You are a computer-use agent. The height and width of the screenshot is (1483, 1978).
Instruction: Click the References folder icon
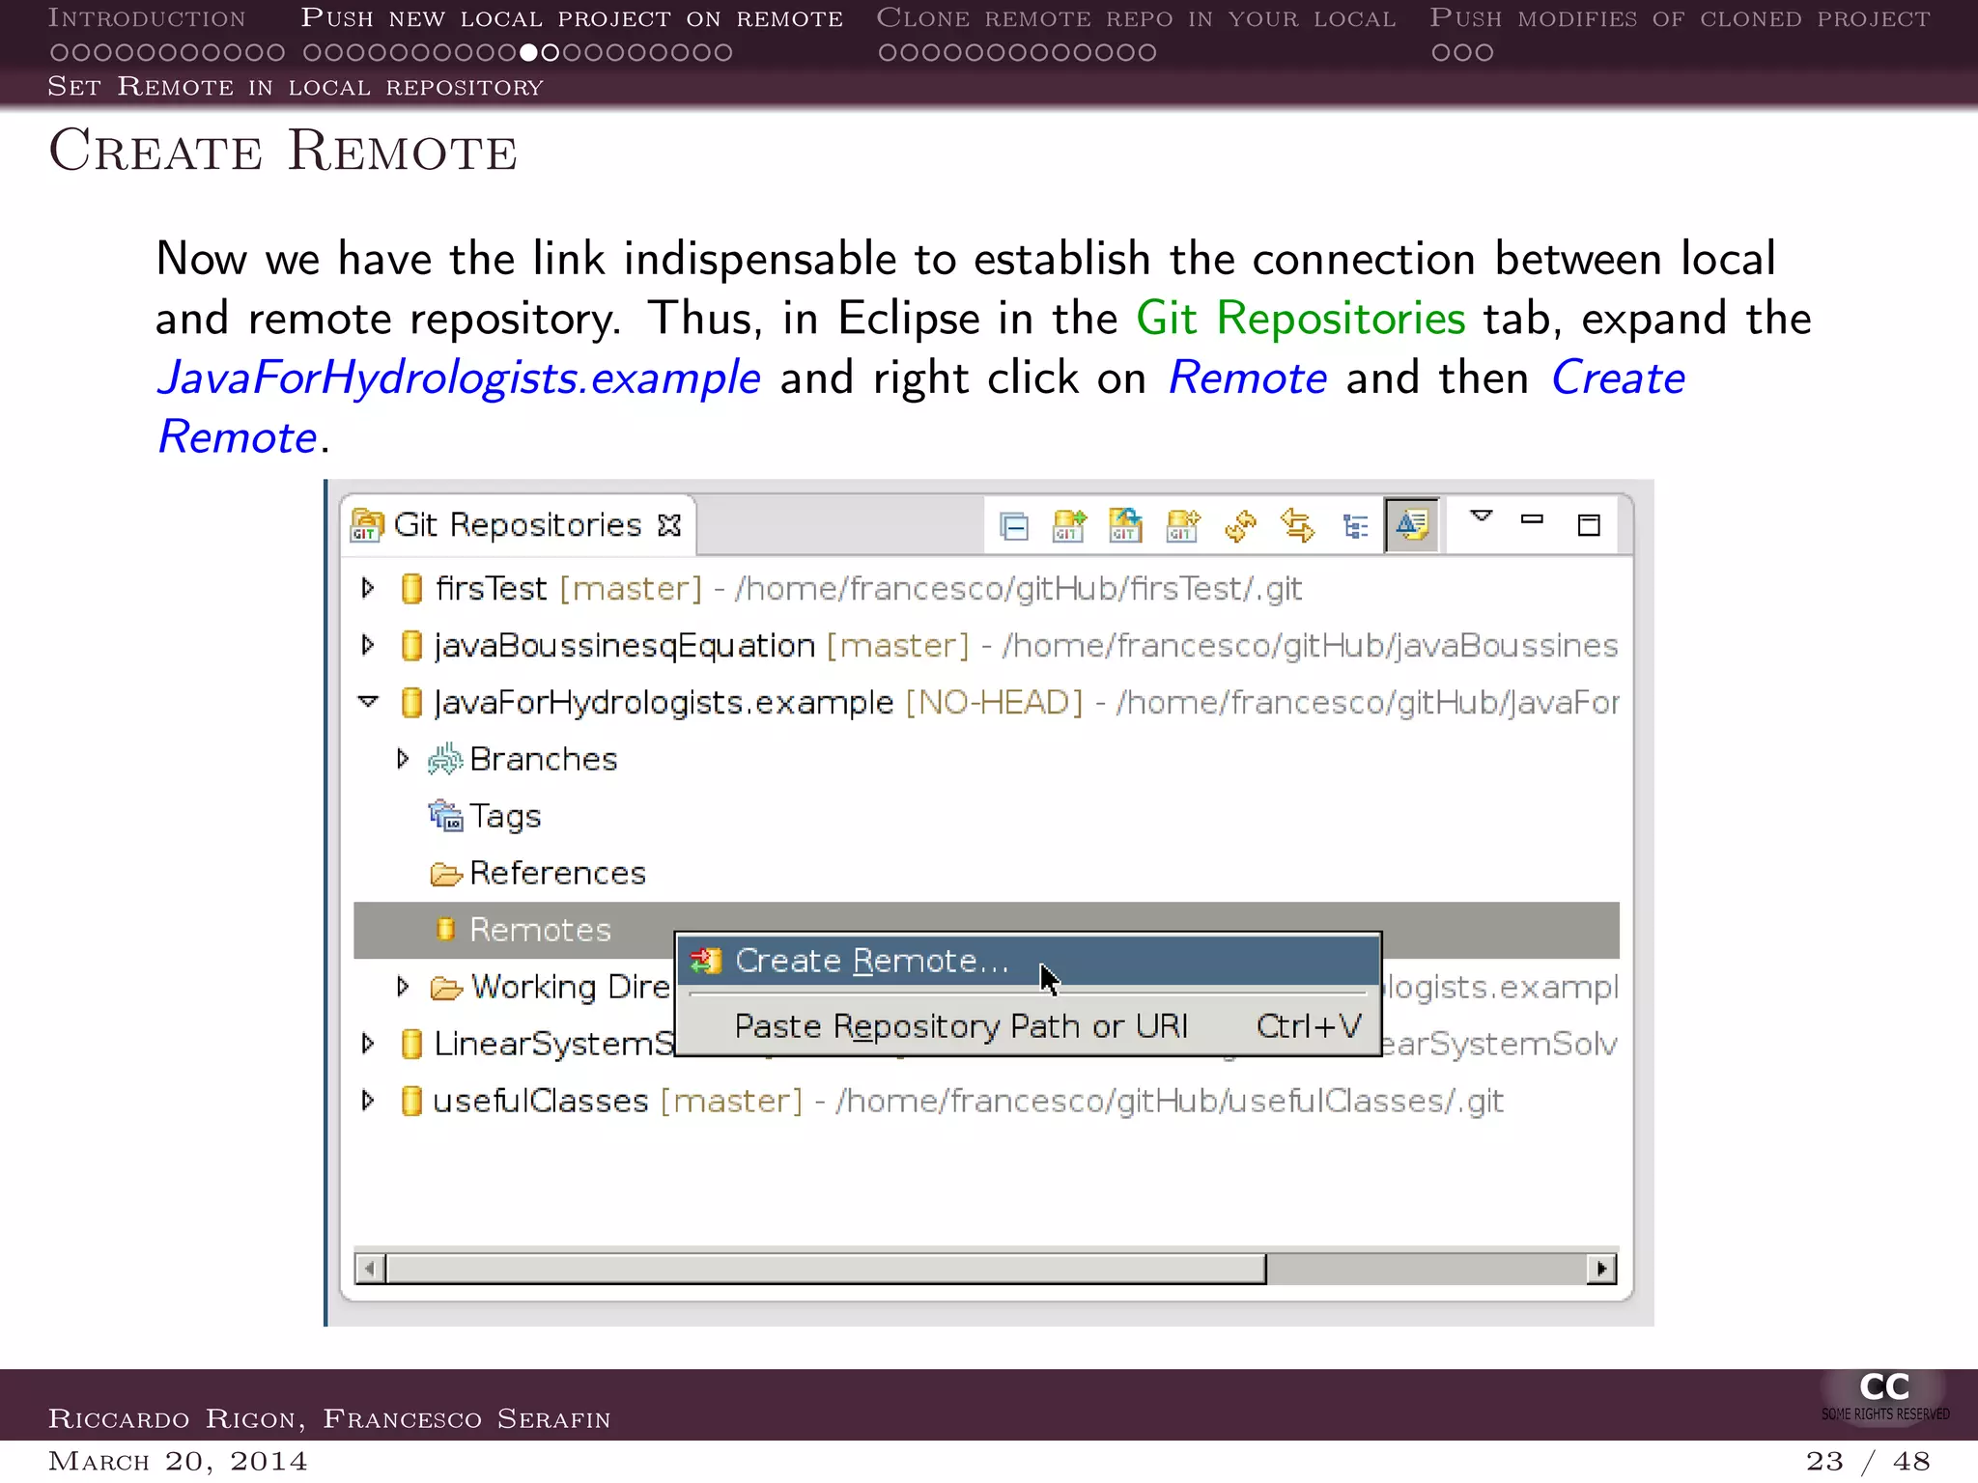(x=445, y=874)
